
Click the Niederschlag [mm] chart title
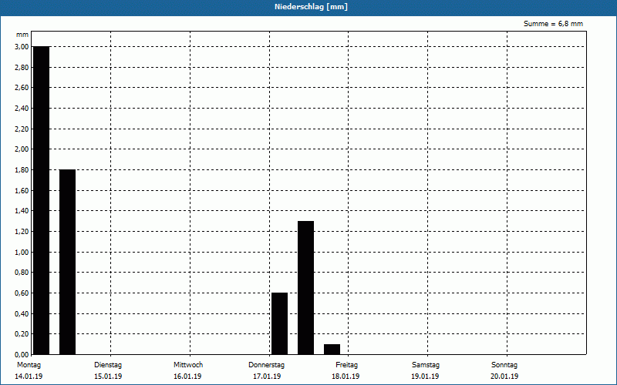311,7
